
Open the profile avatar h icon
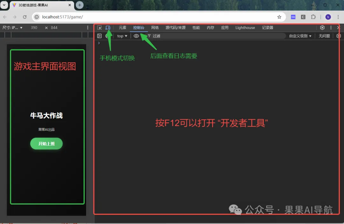point(328,17)
